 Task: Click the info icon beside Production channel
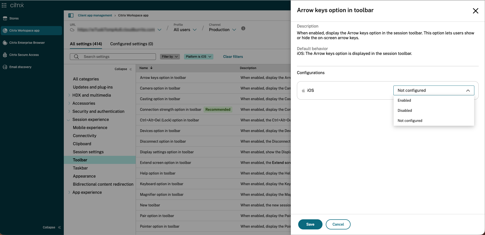pyautogui.click(x=243, y=28)
